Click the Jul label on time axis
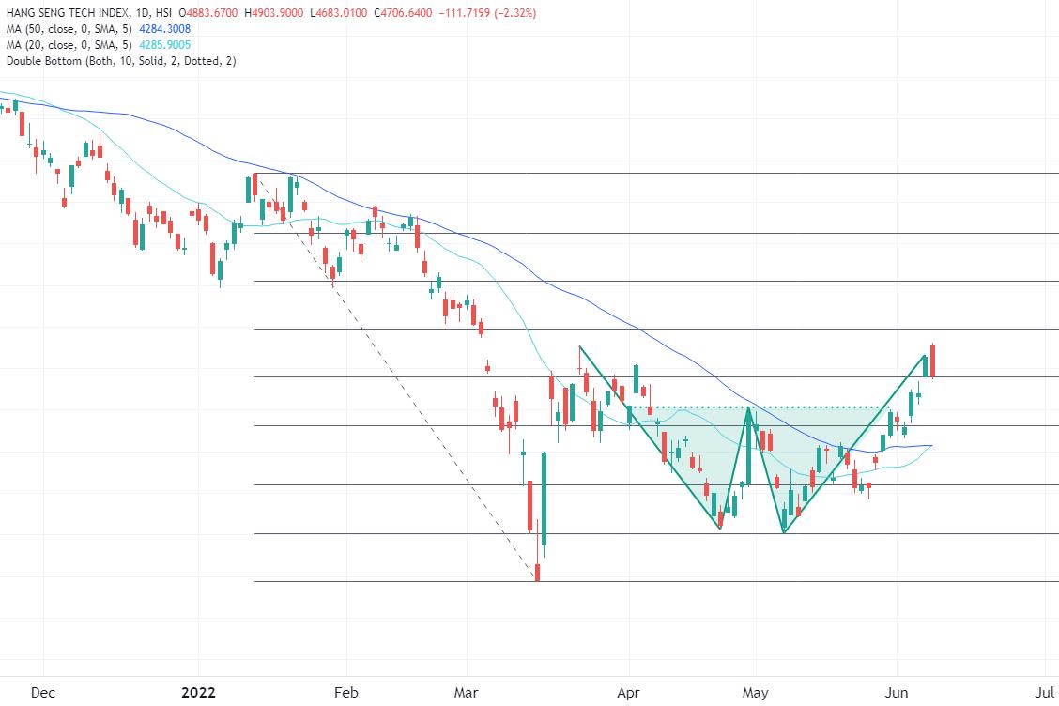This screenshot has width=1059, height=706. point(1045,693)
